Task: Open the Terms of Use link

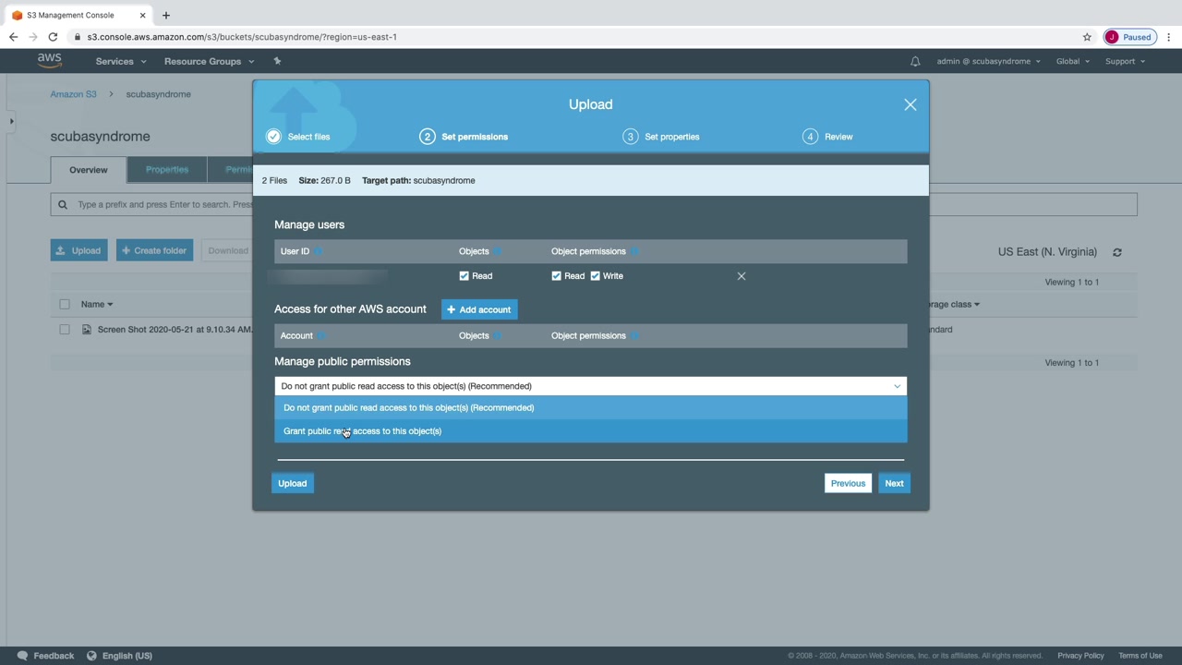Action: point(1140,656)
